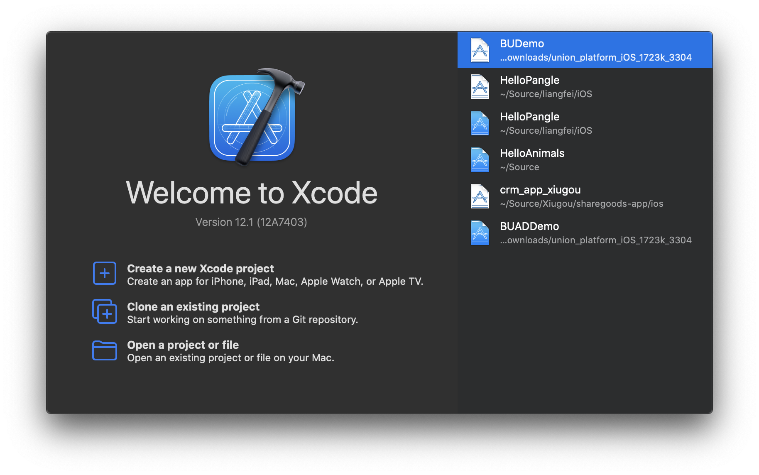Click the BUDemo workspace file icon
Image resolution: width=759 pixels, height=475 pixels.
tap(480, 50)
